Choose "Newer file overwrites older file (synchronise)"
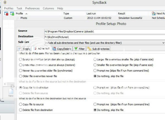This screenshot has width=165, height=120. (21, 70)
